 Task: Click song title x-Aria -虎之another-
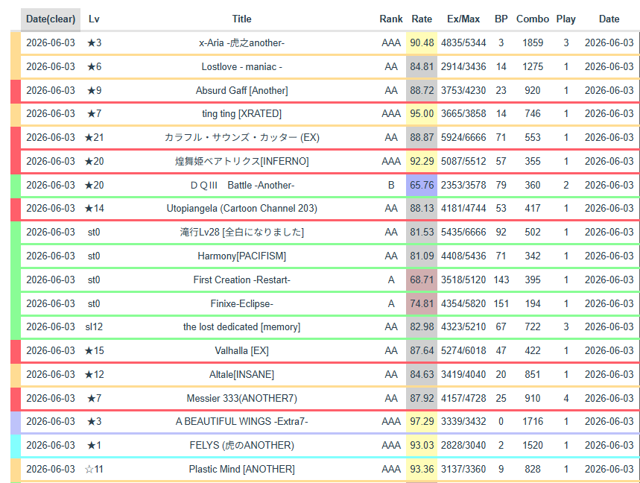point(241,43)
